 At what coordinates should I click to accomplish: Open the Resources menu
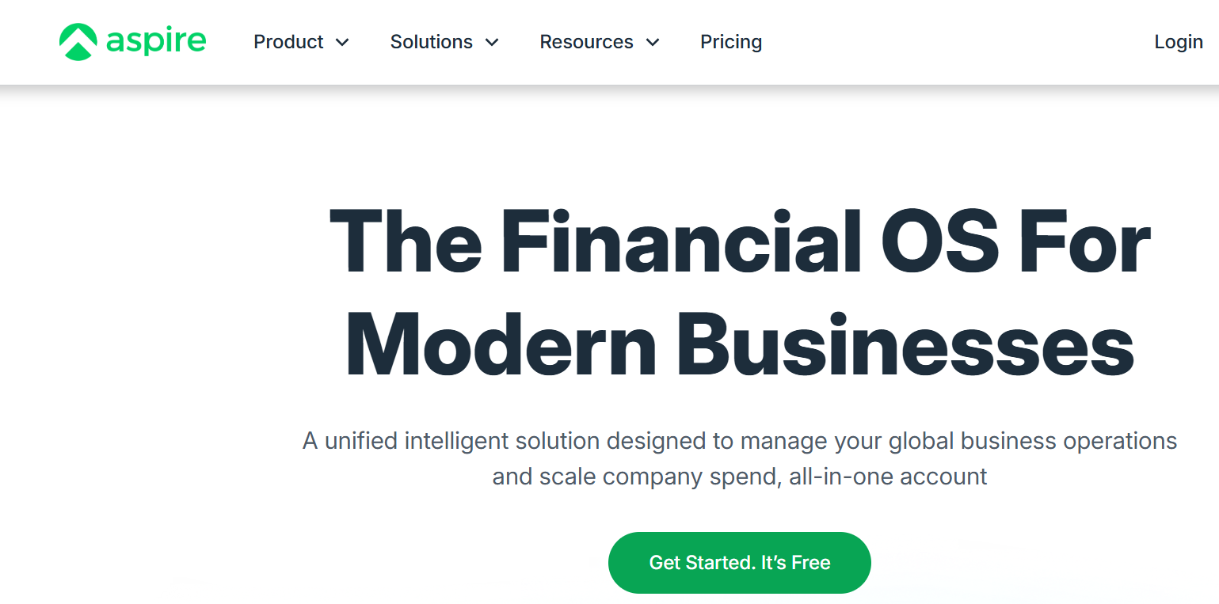pyautogui.click(x=586, y=42)
